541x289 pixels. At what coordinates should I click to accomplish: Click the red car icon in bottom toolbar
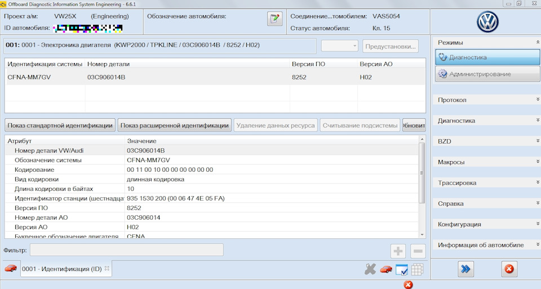pyautogui.click(x=386, y=269)
